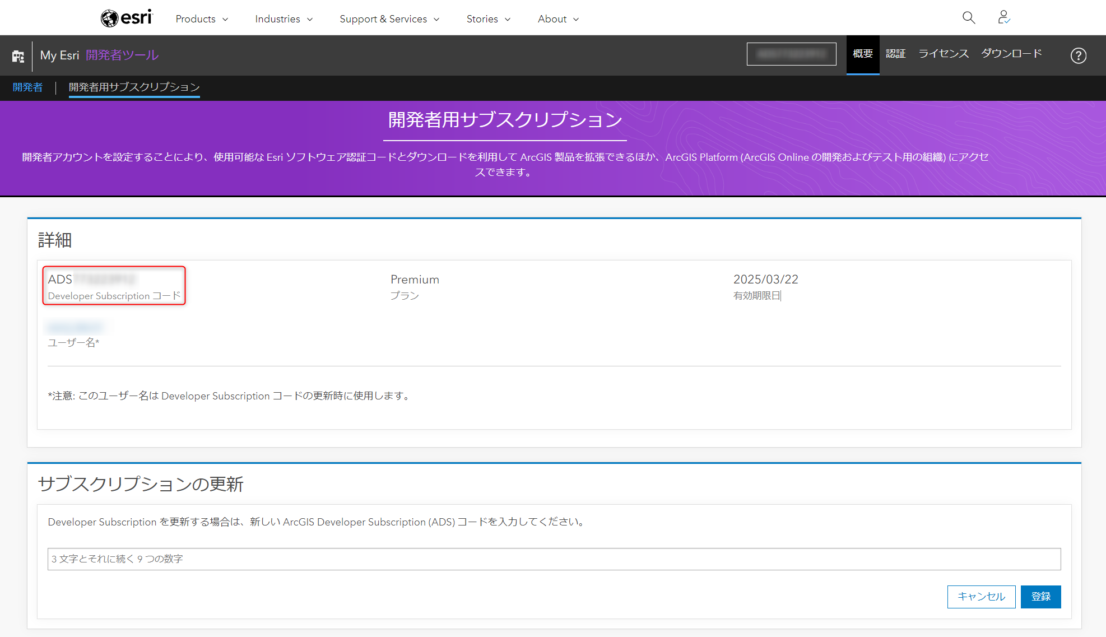Click the キャンセル button
Viewport: 1106px width, 637px height.
pos(981,597)
